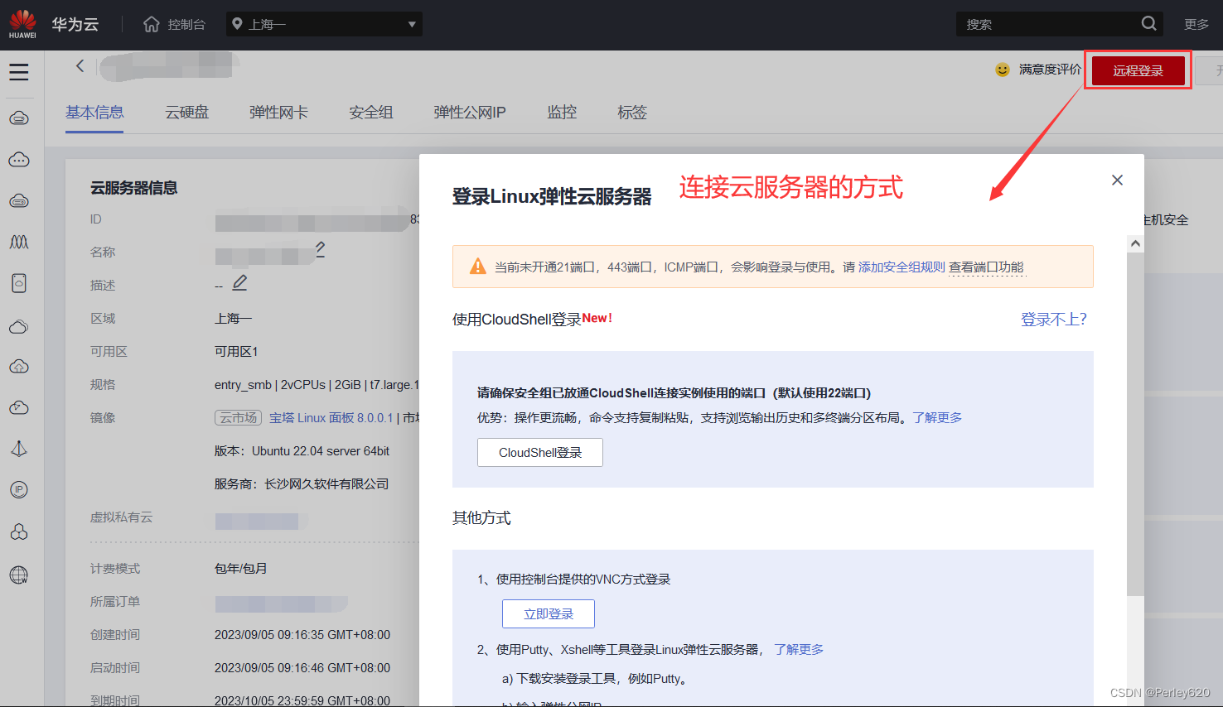Image resolution: width=1223 pixels, height=707 pixels.
Task: Click the smiley 满意度评价 link
Action: [x=1038, y=70]
